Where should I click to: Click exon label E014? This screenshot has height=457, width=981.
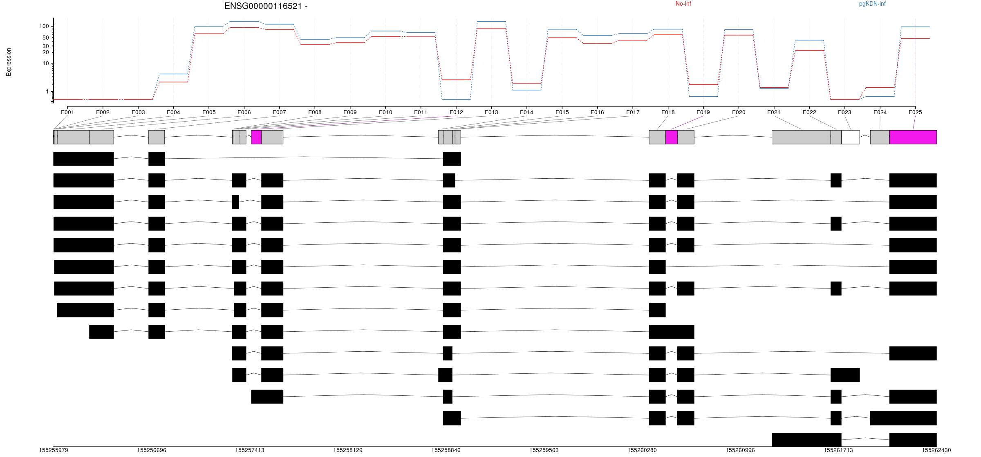point(526,112)
